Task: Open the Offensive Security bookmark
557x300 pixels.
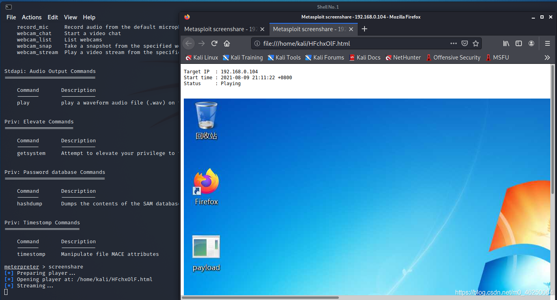Action: point(453,58)
